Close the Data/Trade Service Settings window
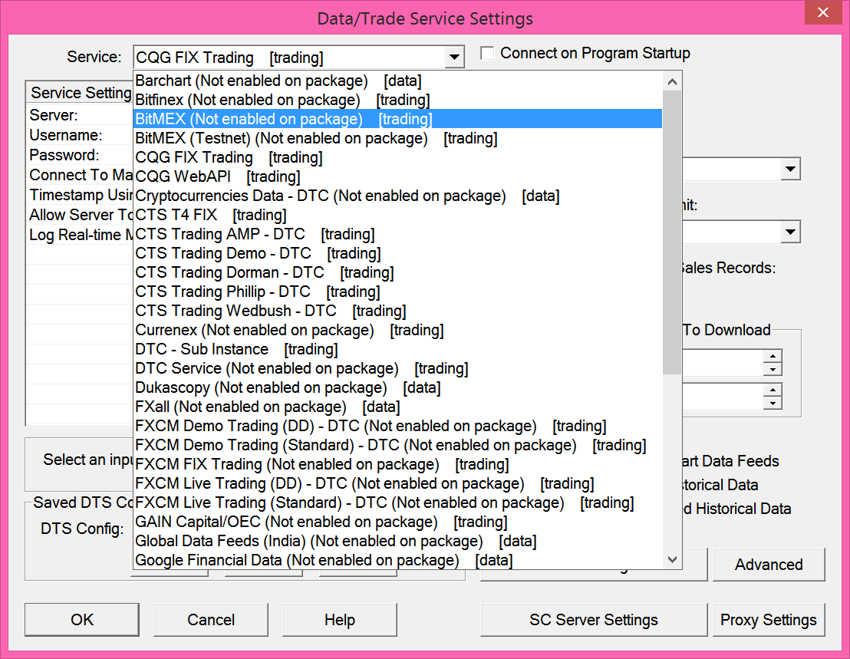Screen dimensions: 850x659 [x=823, y=12]
